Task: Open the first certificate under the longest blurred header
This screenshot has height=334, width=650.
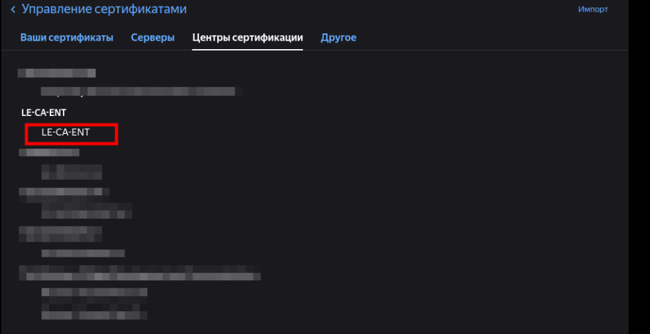Action: pos(94,292)
